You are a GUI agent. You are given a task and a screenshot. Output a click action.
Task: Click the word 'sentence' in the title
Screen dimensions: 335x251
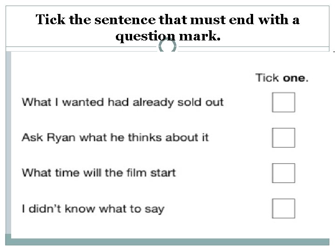coord(125,20)
